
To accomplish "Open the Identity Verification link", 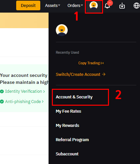I will click(25, 91).
